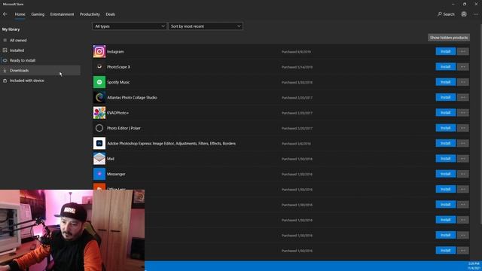The image size is (482, 271).
Task: Click the PhotoScape X app icon
Action: 99,67
